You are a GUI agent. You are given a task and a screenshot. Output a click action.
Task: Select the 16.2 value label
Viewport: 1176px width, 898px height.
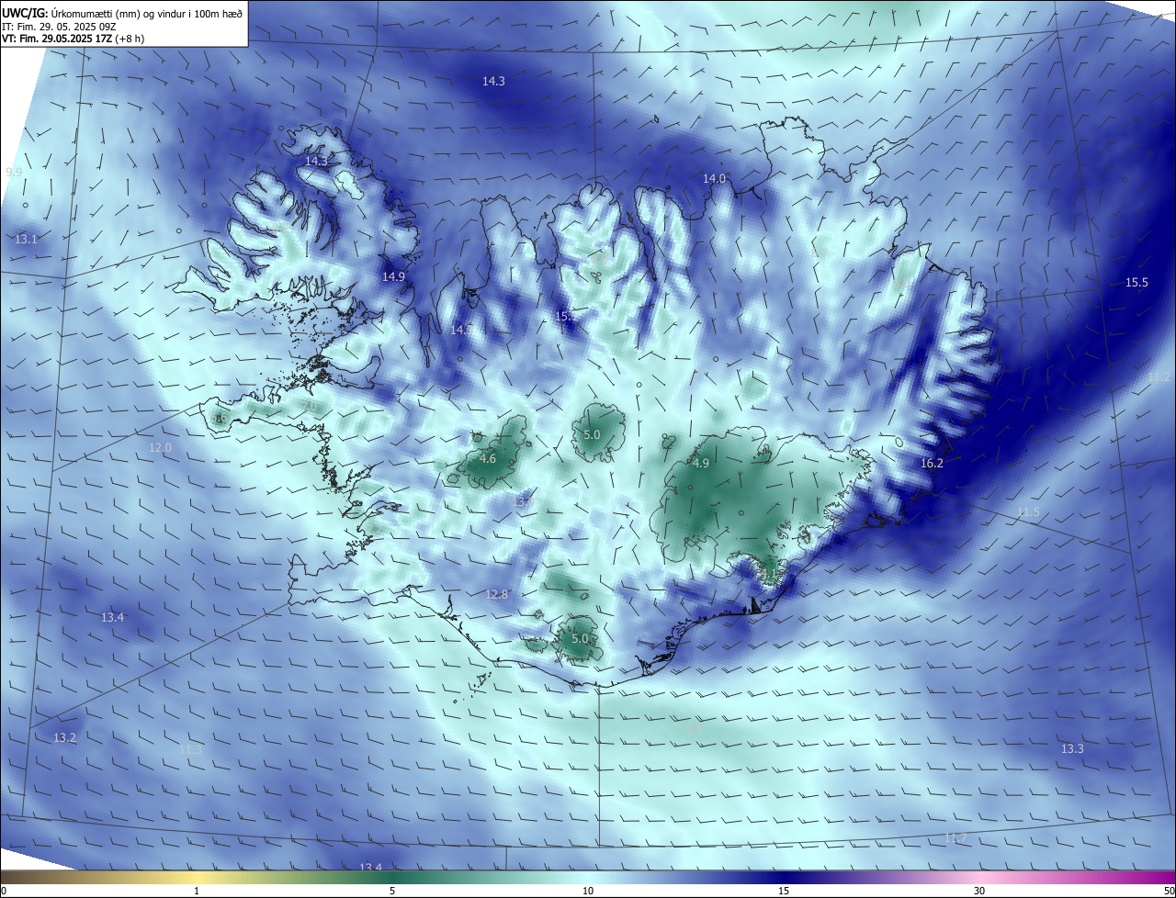932,464
